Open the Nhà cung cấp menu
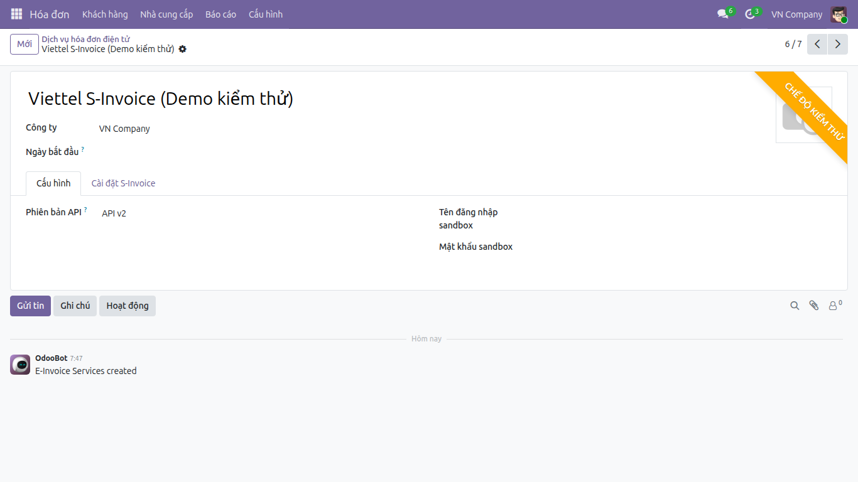The image size is (858, 482). click(166, 14)
